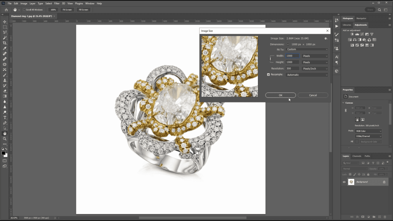
Task: Select the Horizontal Type tool
Action: [x=5, y=117]
